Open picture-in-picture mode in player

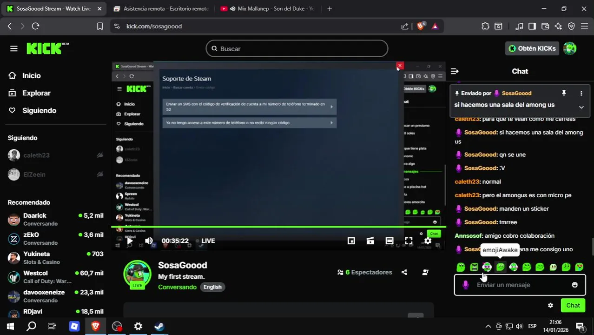(x=351, y=241)
